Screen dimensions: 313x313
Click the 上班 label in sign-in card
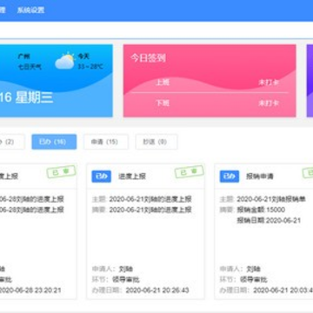163,83
